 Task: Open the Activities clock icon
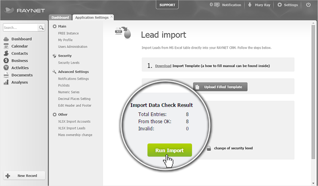pos(6,68)
